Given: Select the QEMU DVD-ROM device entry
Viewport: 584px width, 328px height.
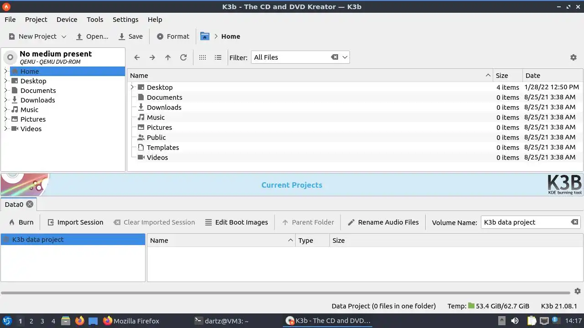Looking at the screenshot, I should pos(63,57).
